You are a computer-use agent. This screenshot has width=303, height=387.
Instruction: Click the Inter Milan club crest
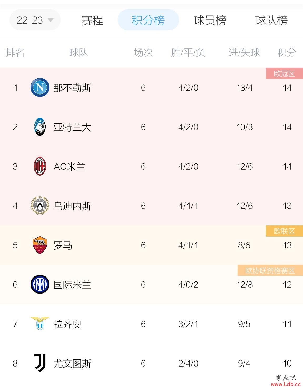[40, 284]
